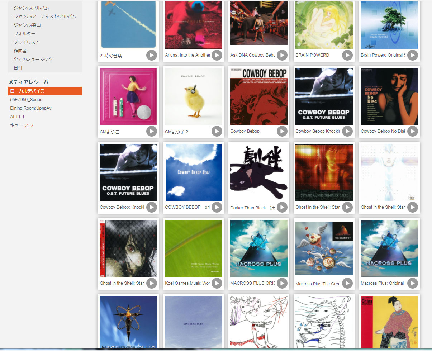Open the Napple Tale dinosaur cover
This screenshot has width=432, height=351.
coord(324,322)
